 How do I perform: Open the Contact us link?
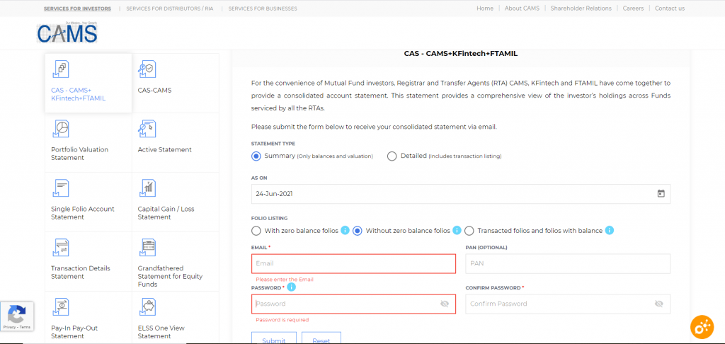[670, 8]
